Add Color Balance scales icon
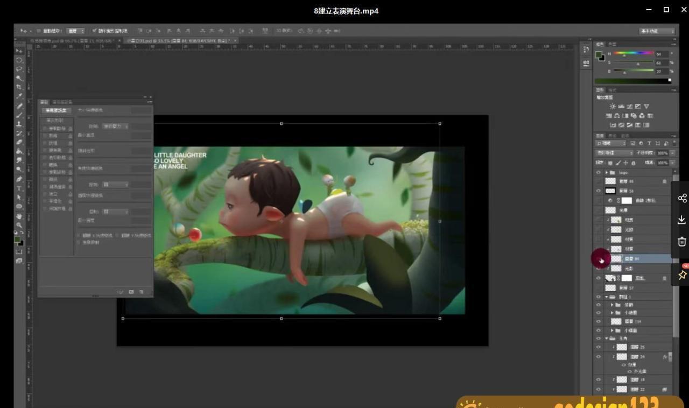This screenshot has width=689, height=408. pos(617,116)
